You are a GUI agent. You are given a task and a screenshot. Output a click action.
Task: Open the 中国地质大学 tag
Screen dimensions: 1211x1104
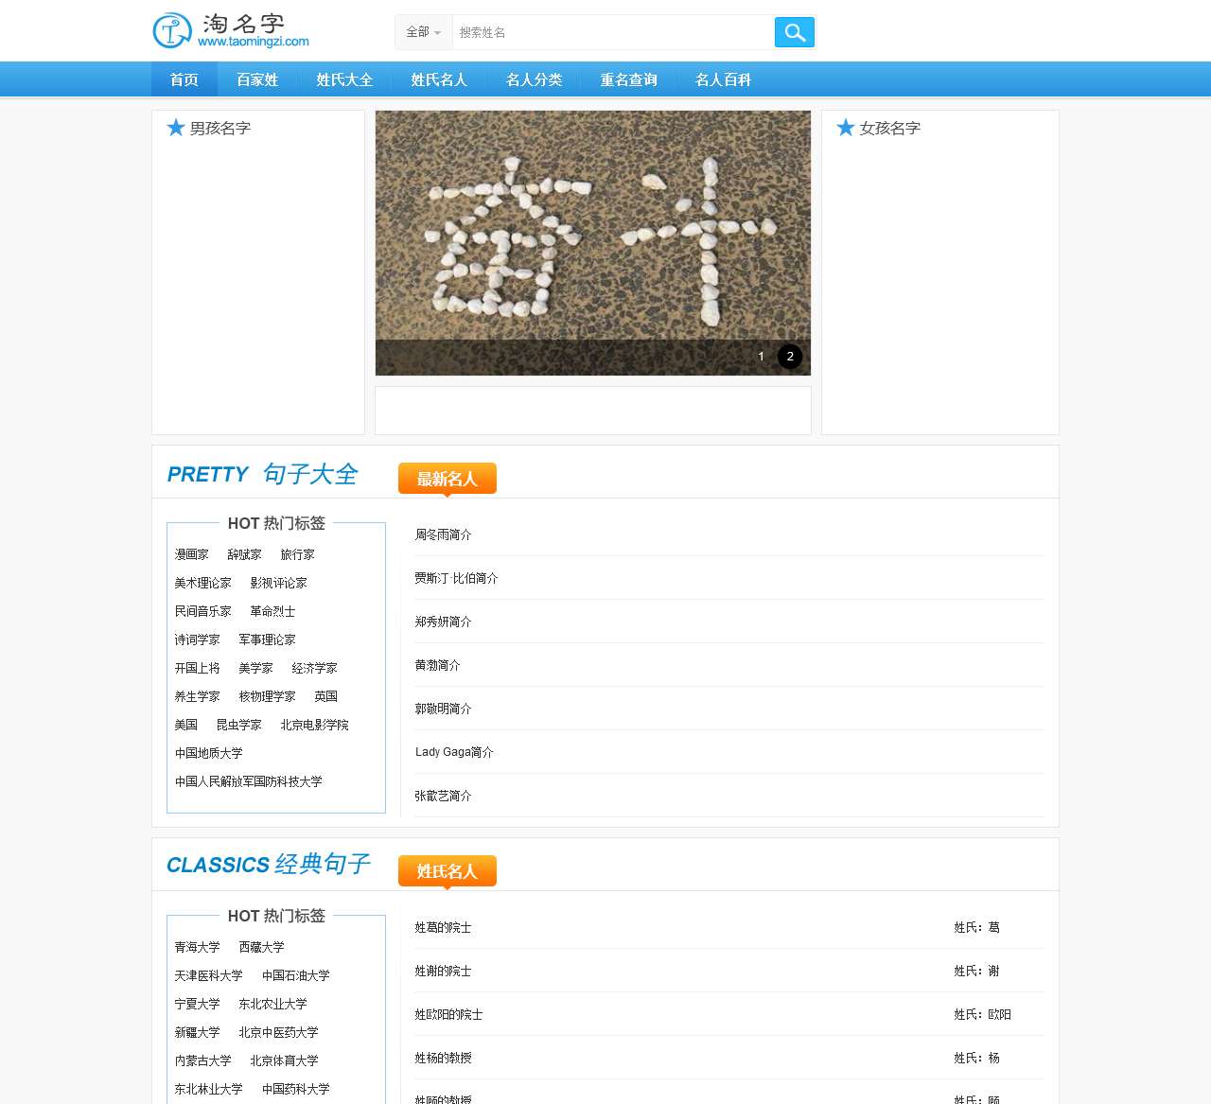pos(209,753)
